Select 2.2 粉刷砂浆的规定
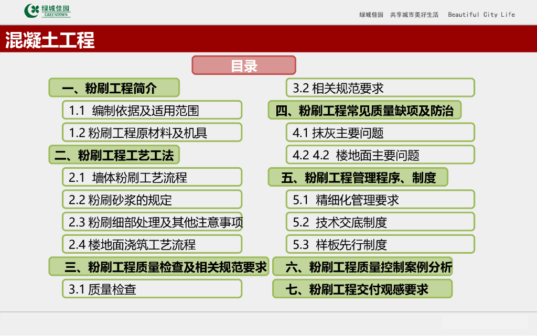537x336 pixels. coord(152,200)
